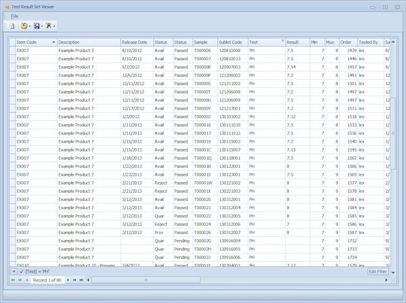Viewport: 406px width, 303px height.
Task: Select row indicator for sample T000006
Action: [12, 51]
